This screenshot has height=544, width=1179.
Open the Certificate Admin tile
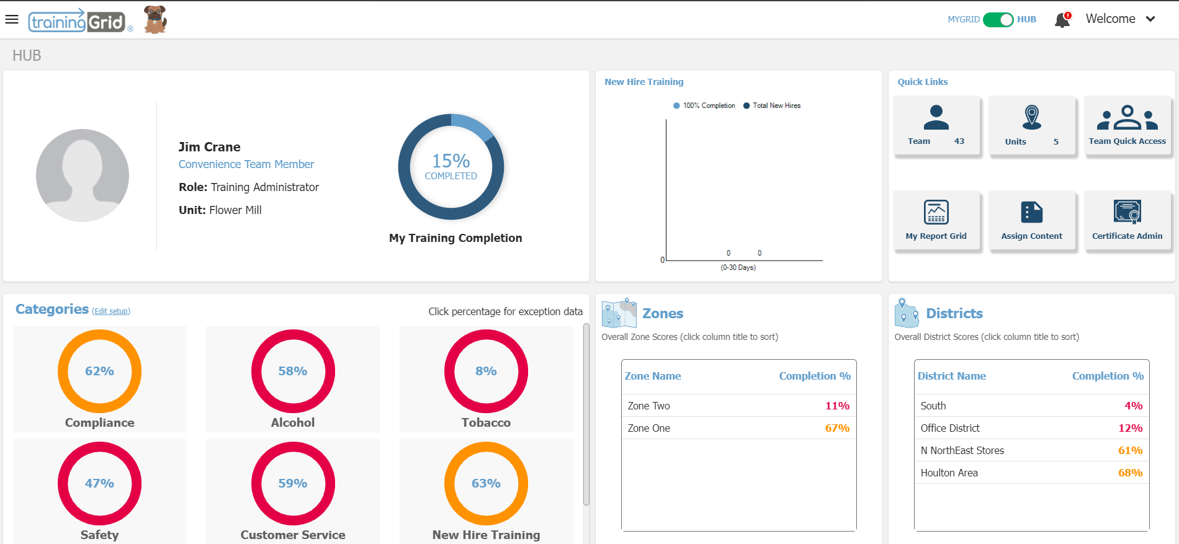[1127, 220]
